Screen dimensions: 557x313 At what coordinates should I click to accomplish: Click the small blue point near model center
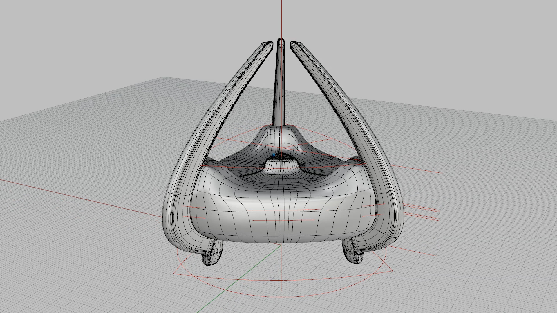[x=274, y=155]
